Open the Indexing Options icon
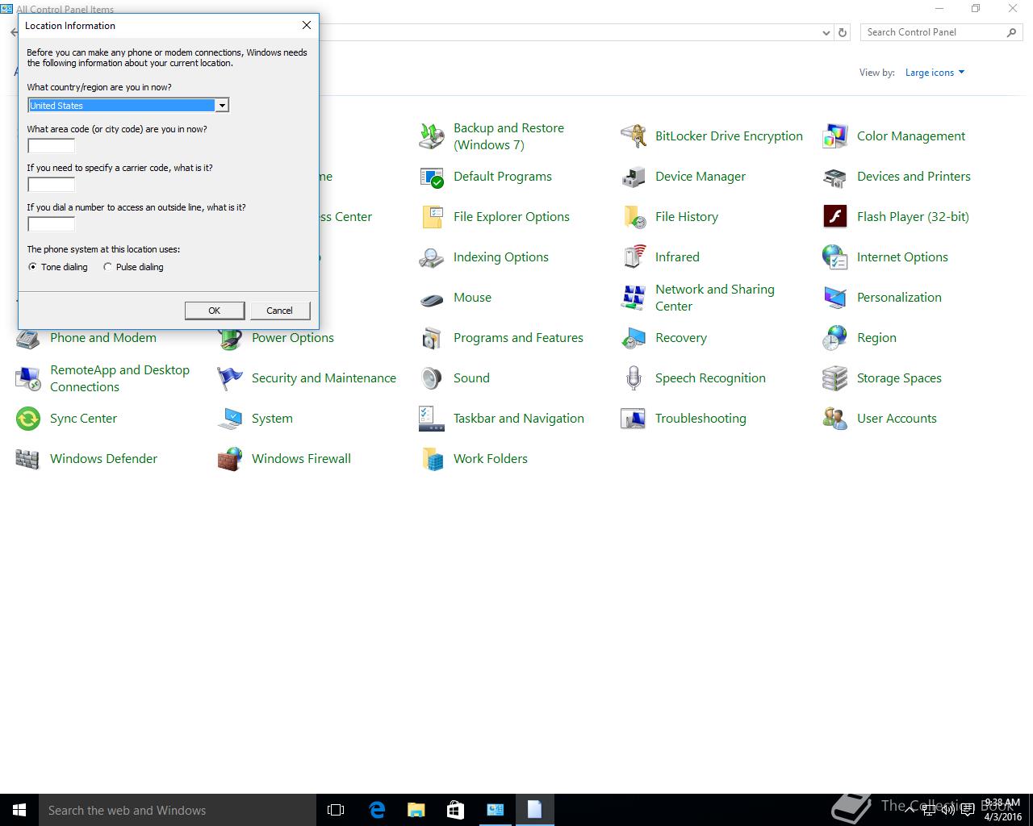Image resolution: width=1033 pixels, height=826 pixels. click(x=432, y=257)
